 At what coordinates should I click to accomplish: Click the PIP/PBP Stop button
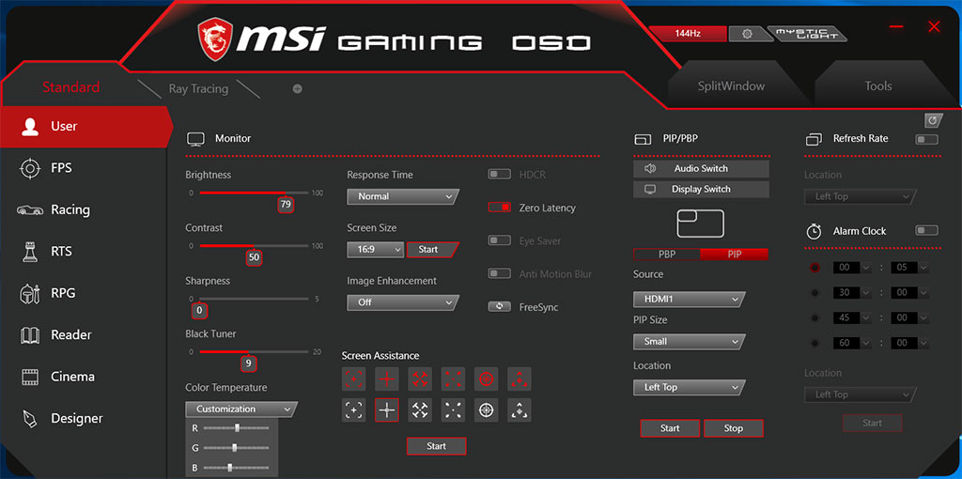click(733, 428)
